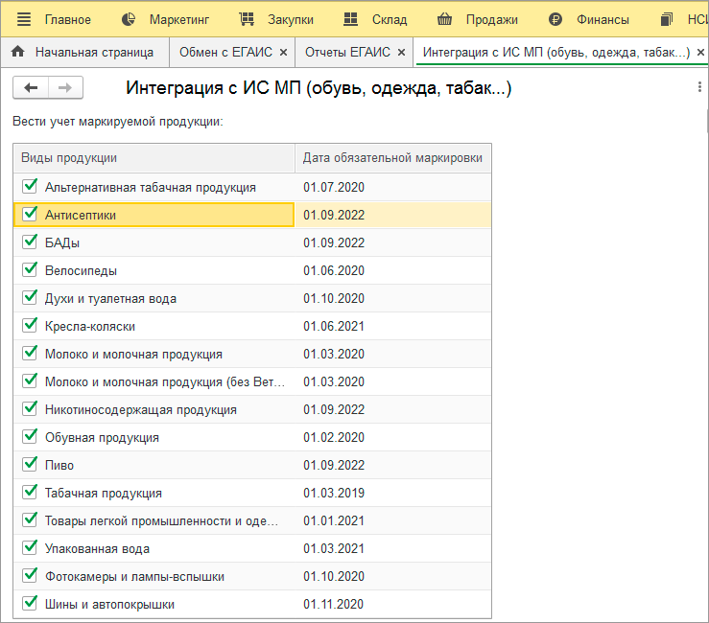Click the Закупки shopping cart icon
This screenshot has height=623, width=709.
(x=247, y=19)
